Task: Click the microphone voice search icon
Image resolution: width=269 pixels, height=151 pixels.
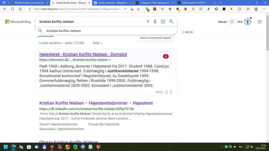Action: point(155,21)
